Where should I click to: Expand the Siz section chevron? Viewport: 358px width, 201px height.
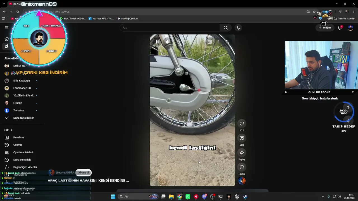(x=11, y=130)
